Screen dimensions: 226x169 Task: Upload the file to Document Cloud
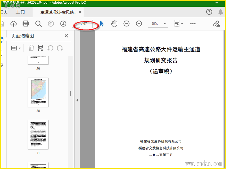click(x=14, y=24)
